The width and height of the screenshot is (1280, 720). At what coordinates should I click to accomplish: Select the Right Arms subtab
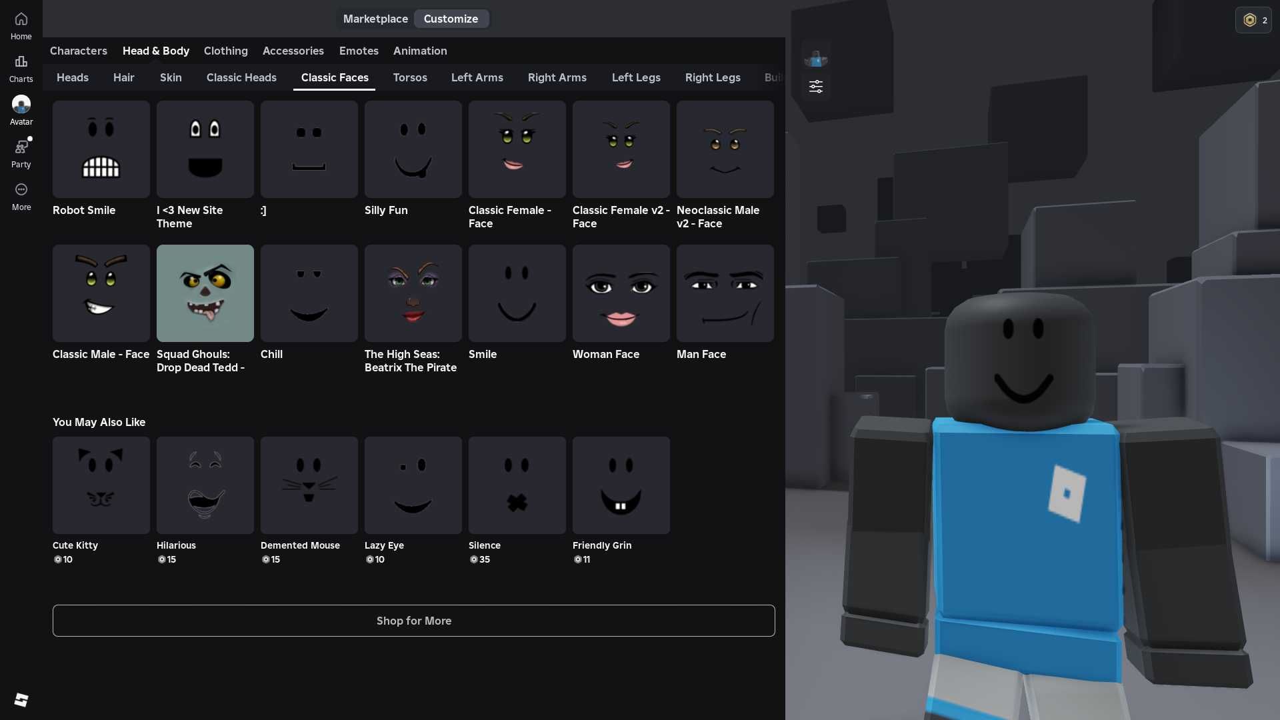pos(557,77)
